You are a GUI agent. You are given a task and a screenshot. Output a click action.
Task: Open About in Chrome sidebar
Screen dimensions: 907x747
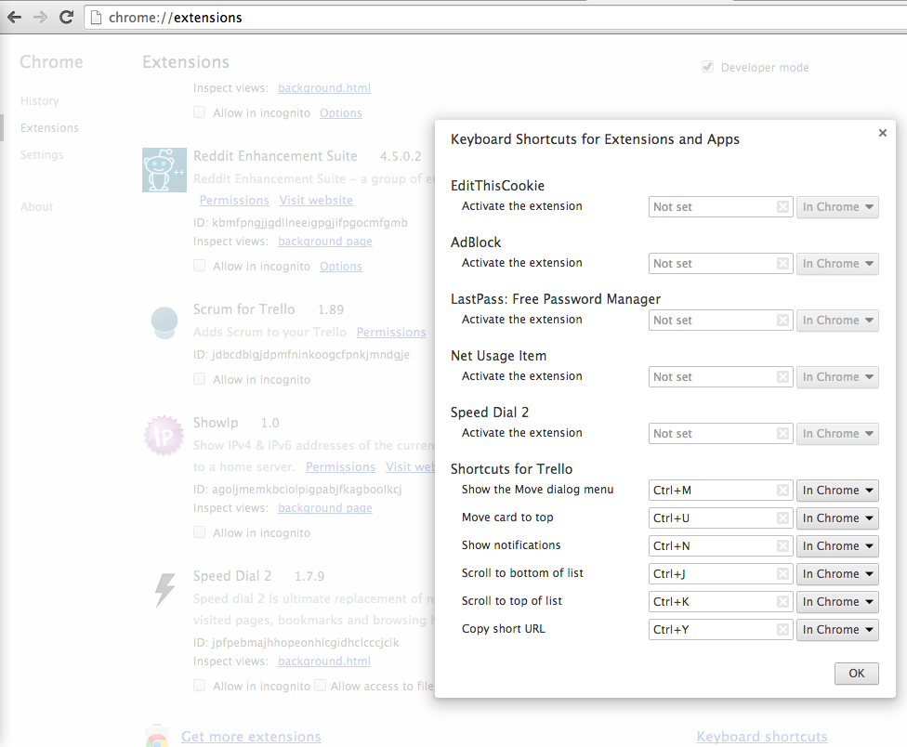(x=36, y=207)
